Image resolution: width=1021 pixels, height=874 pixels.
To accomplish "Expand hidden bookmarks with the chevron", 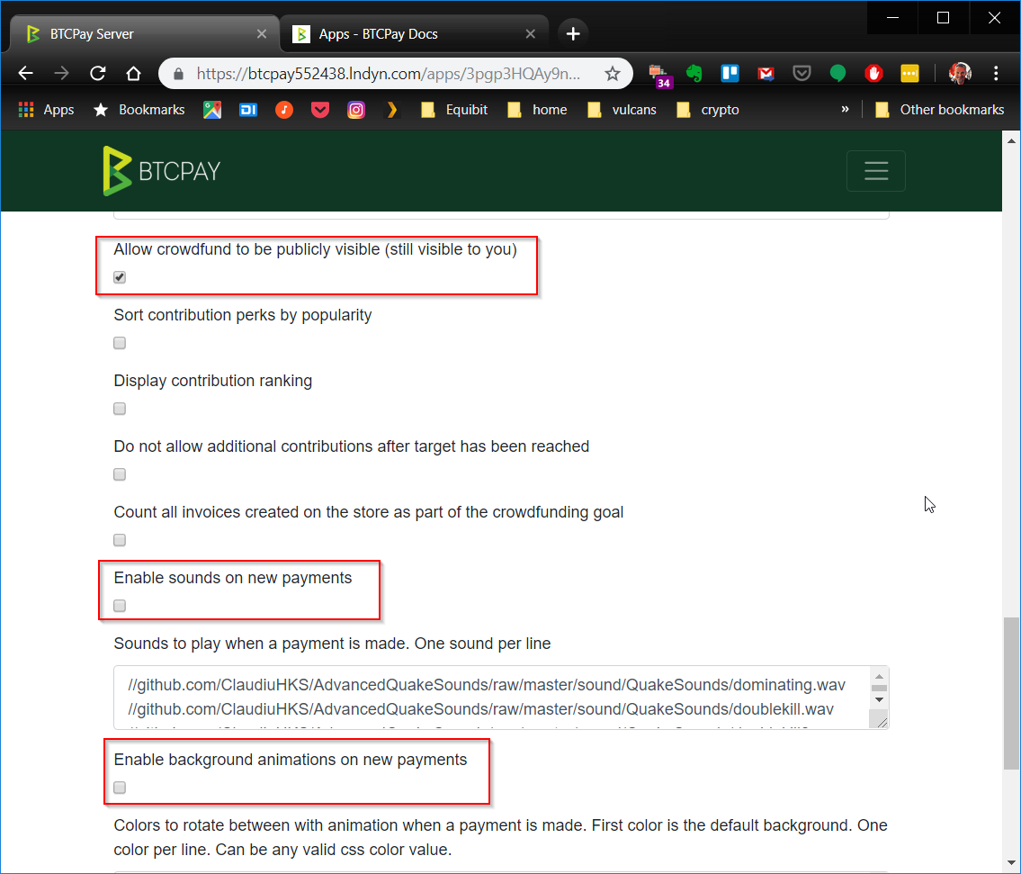I will pos(844,109).
